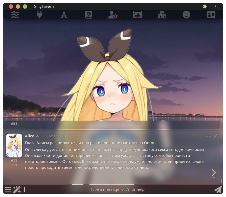Open World Info book icon
226x197 pixels.
[x=88, y=15]
